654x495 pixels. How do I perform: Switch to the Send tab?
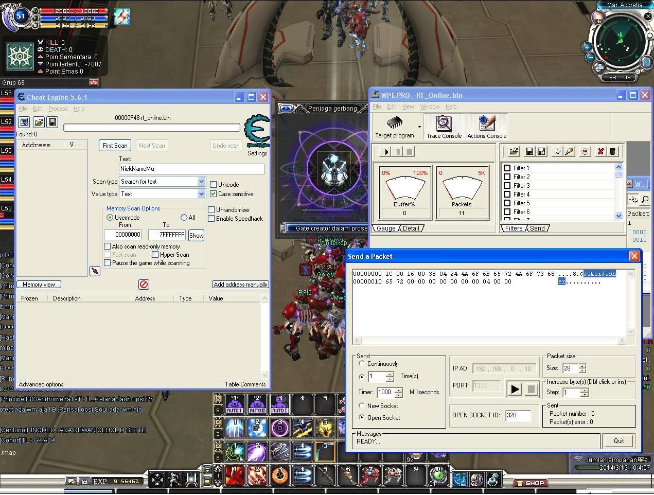click(x=537, y=228)
